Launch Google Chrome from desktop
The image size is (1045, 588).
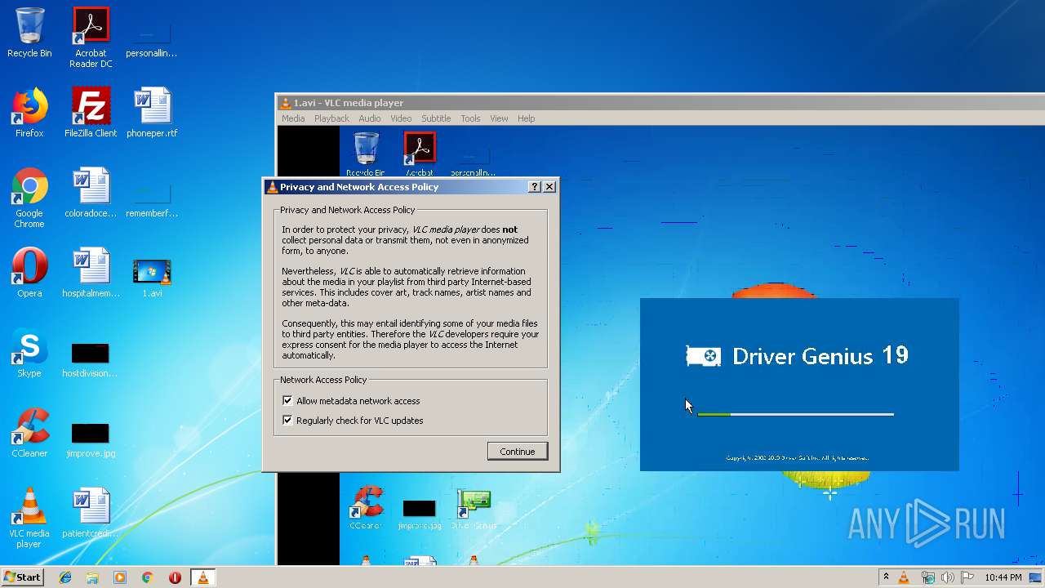tap(29, 198)
